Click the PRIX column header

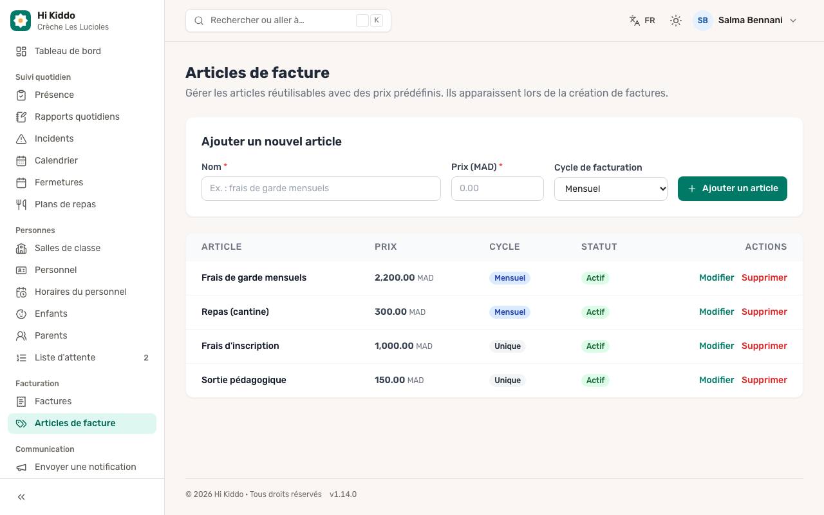tap(386, 247)
